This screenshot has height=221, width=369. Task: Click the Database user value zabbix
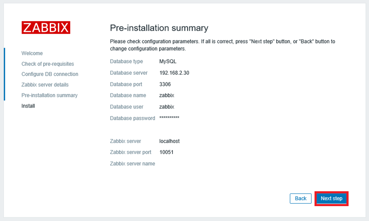point(166,107)
